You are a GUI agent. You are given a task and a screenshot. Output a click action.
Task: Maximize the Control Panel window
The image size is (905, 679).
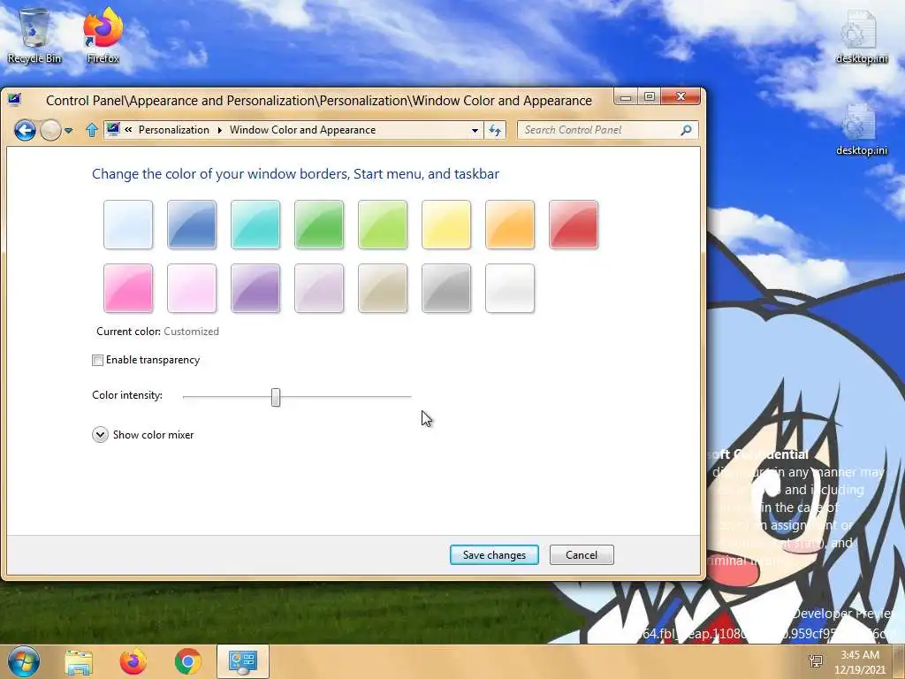(x=649, y=97)
